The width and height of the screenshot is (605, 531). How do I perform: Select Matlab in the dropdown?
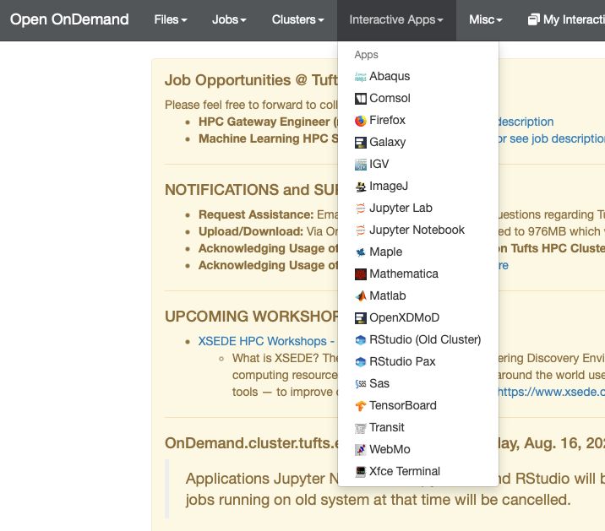click(x=418, y=296)
